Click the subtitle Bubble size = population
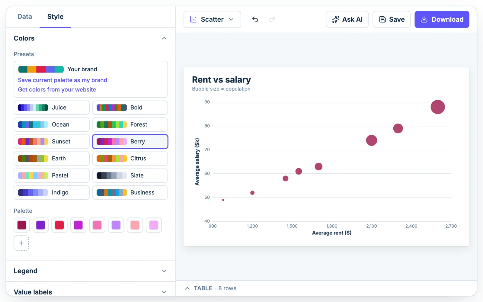 [x=221, y=89]
